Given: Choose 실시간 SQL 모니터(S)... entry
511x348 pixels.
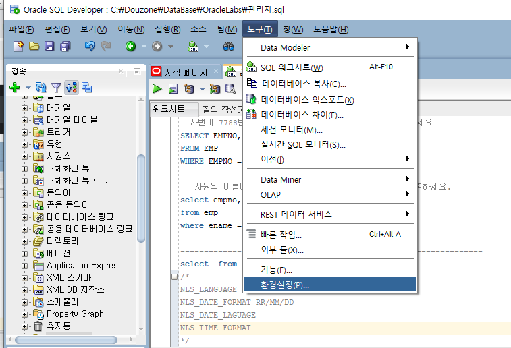Looking at the screenshot, I should 330,144.
